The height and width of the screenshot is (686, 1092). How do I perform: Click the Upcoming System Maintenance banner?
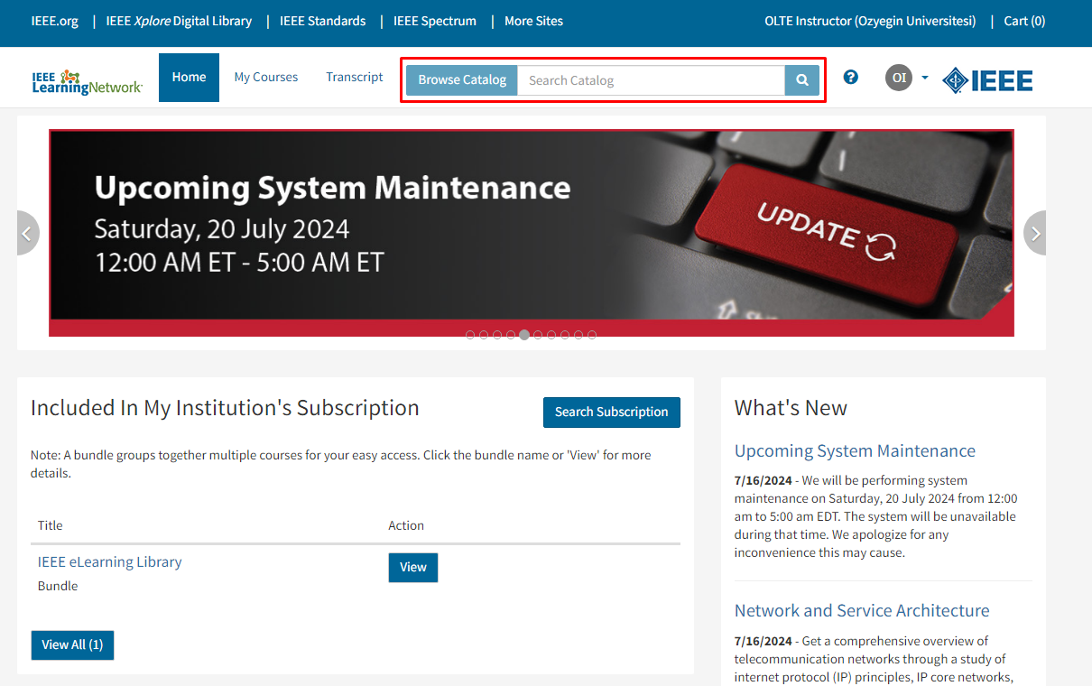[x=532, y=233]
